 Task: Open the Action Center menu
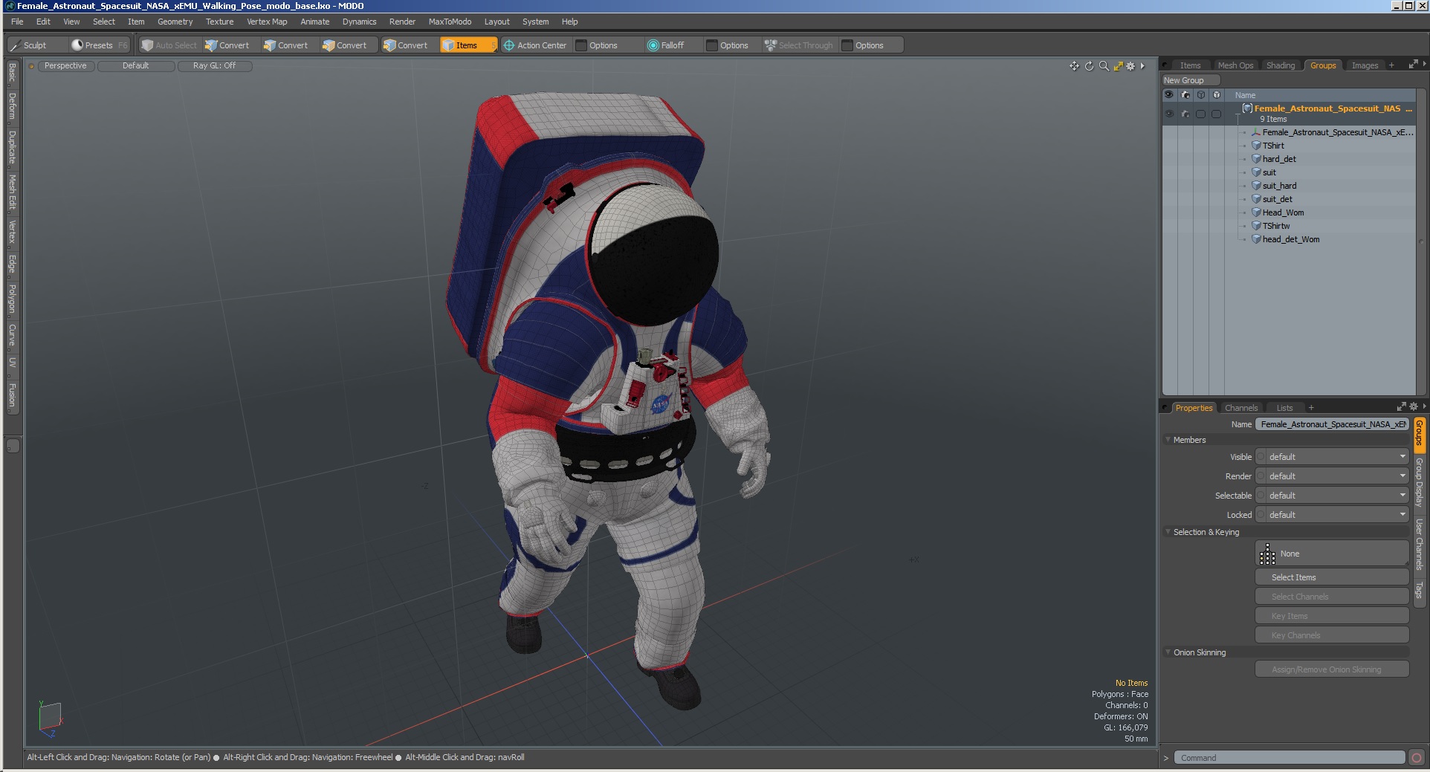(x=536, y=45)
